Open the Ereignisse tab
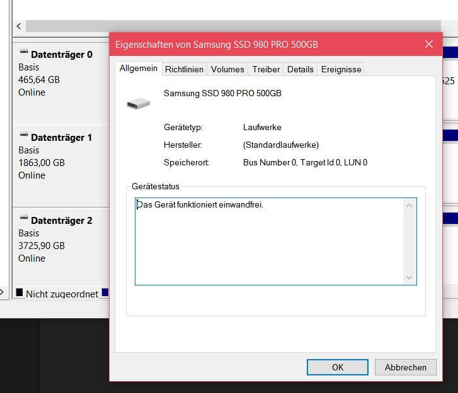Viewport: 458px width, 393px height. [341, 69]
